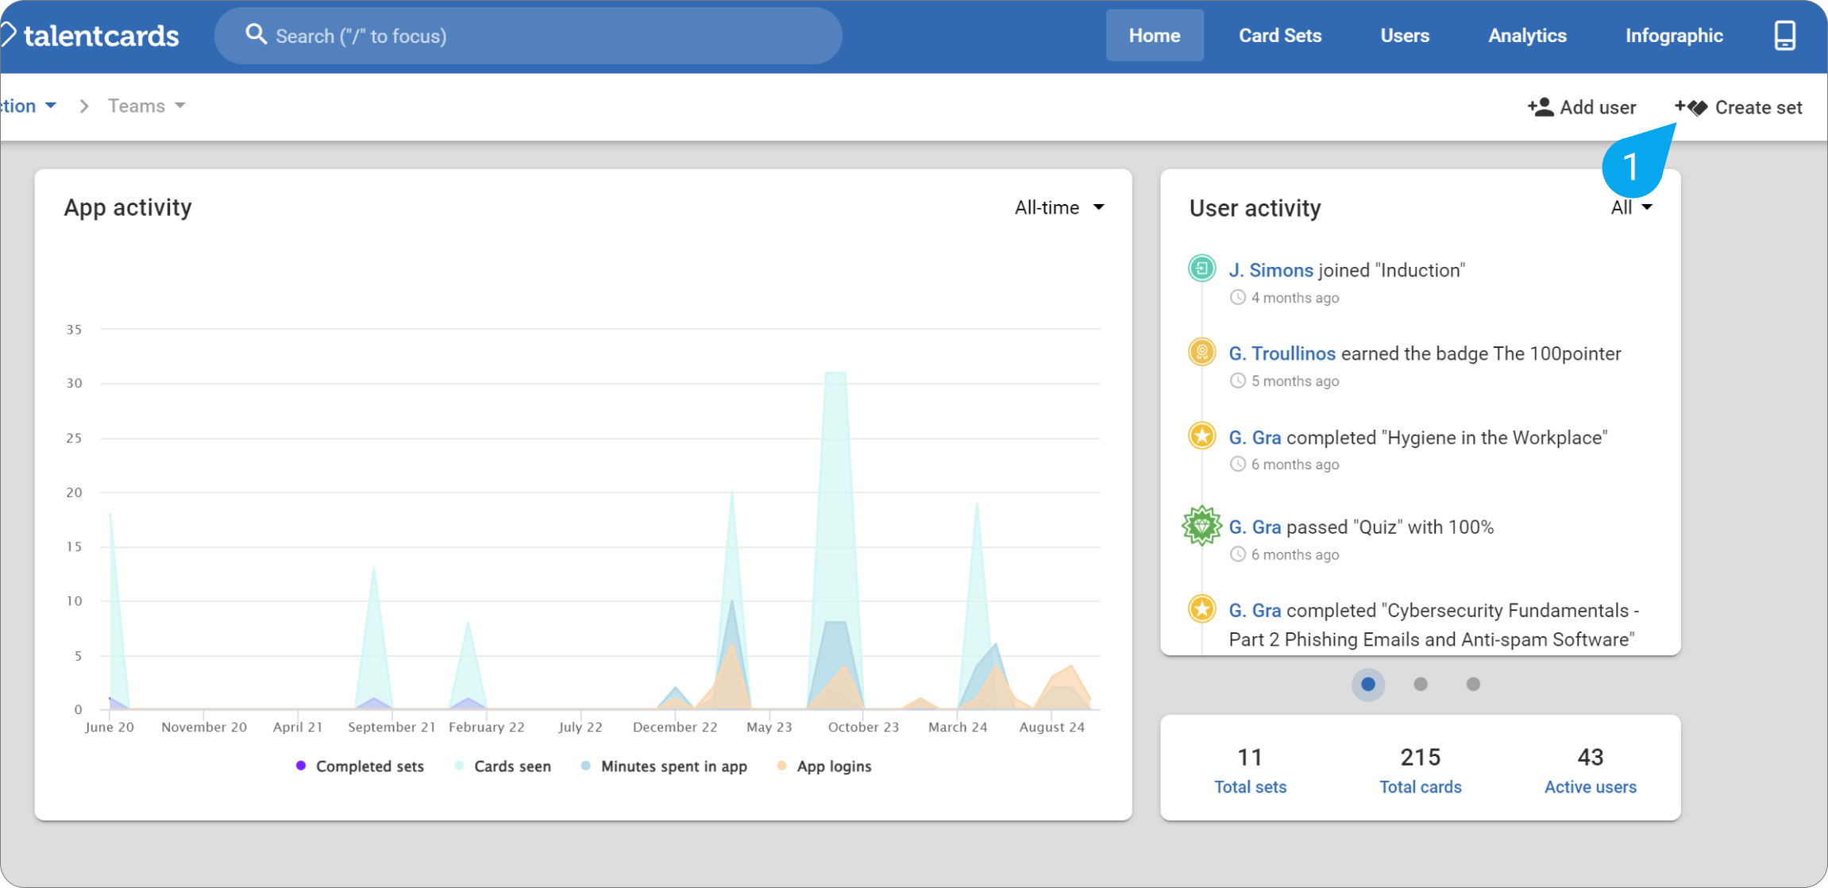
Task: Click the green Quiz passed badge icon
Action: [x=1201, y=526]
